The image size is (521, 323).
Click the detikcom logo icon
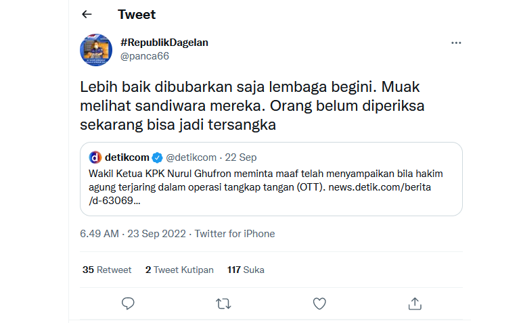[95, 157]
